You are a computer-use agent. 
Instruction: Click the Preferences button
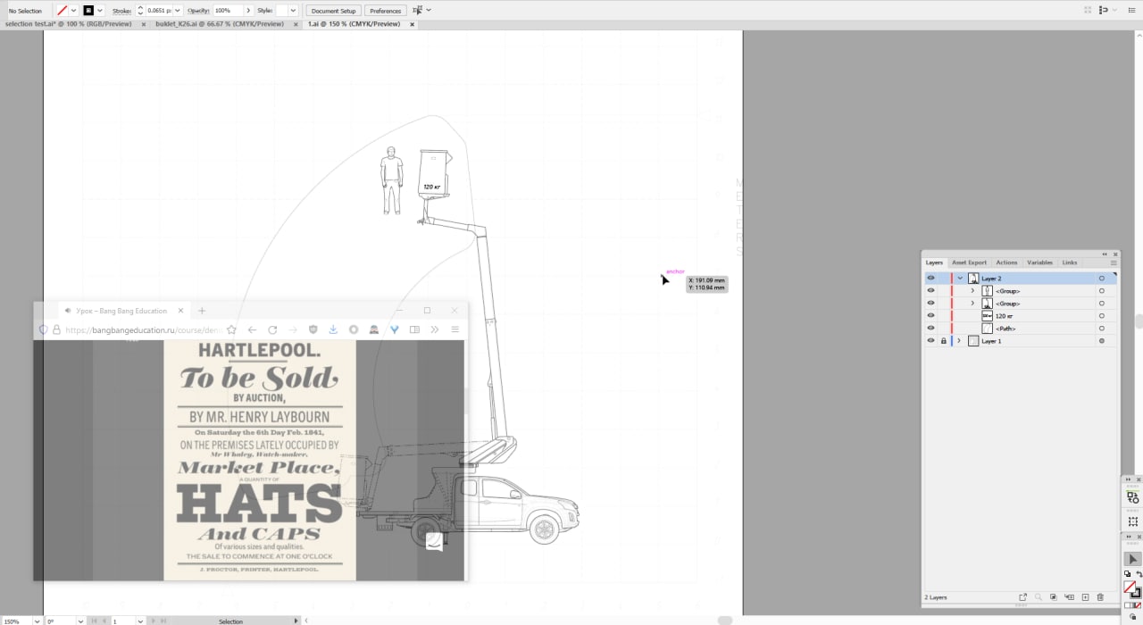tap(385, 10)
